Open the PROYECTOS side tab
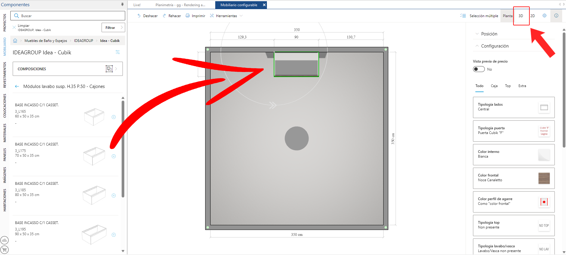 (4, 23)
